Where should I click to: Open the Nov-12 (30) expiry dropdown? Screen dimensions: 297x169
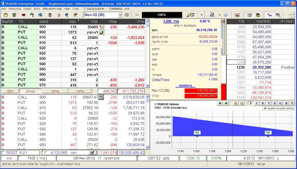pyautogui.click(x=119, y=15)
